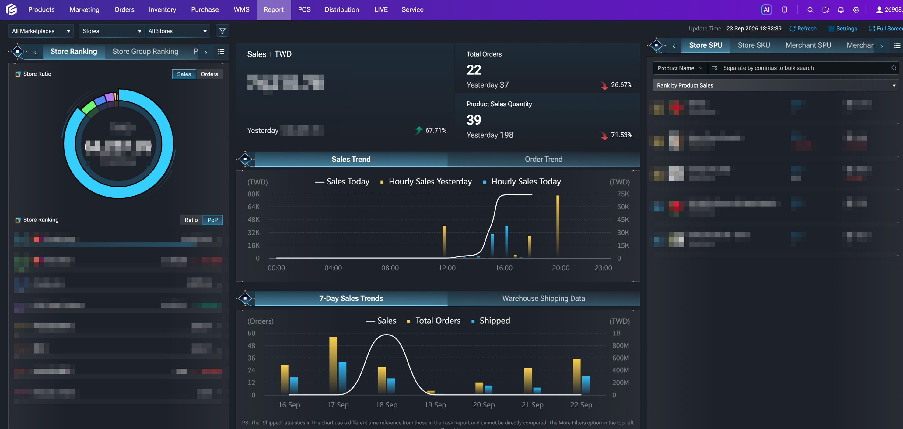The height and width of the screenshot is (429, 903).
Task: Click previous arrow in Store Ranking tab strip
Action: pos(35,52)
